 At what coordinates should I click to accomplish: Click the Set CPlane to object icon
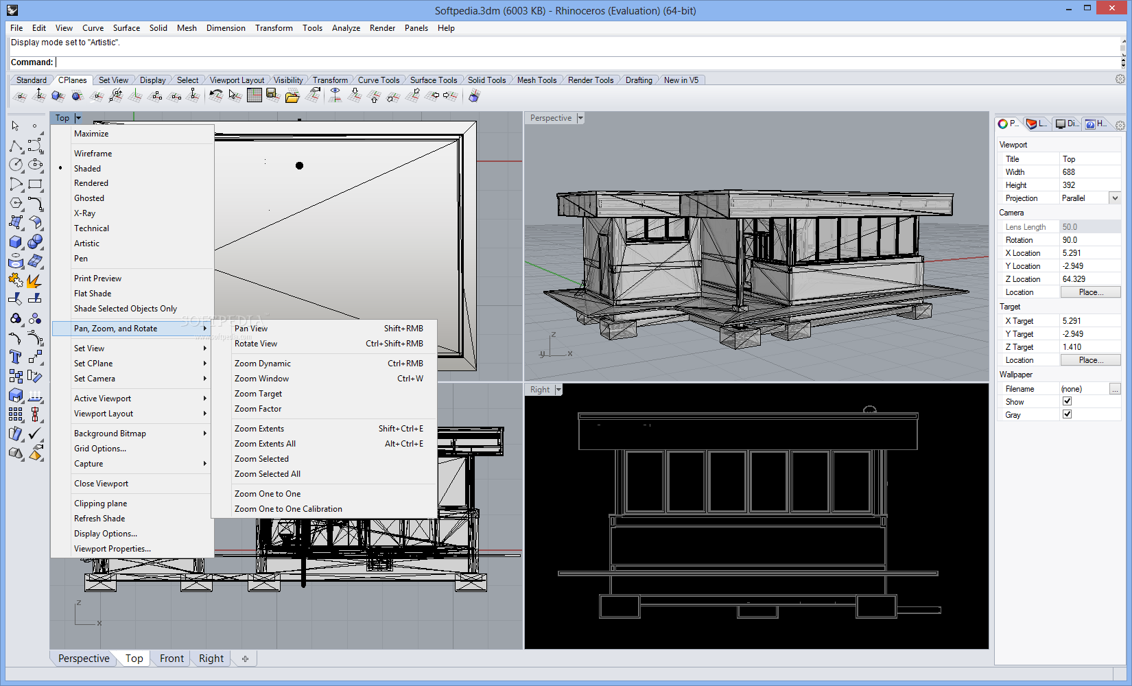58,95
